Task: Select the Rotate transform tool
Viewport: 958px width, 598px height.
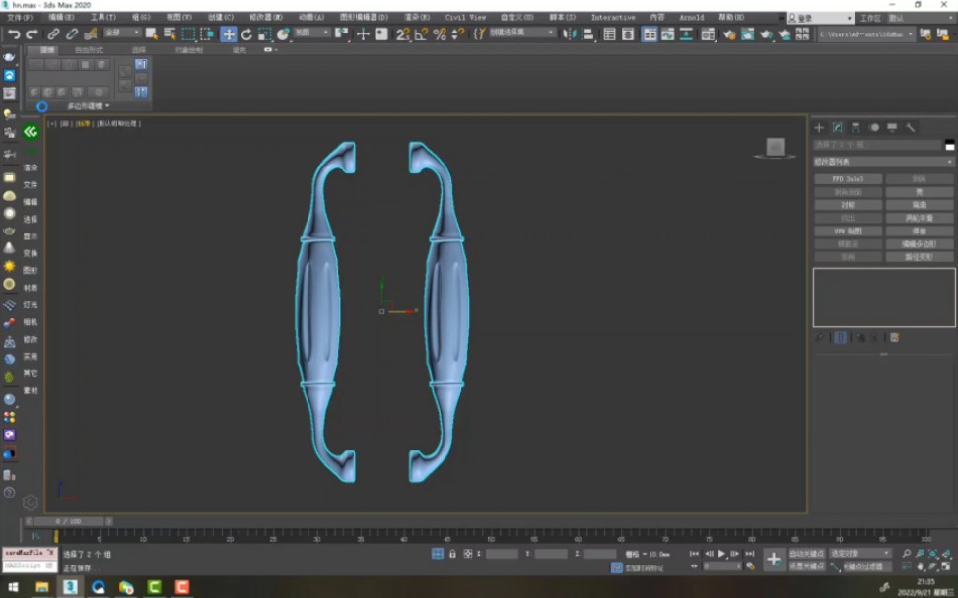Action: pyautogui.click(x=246, y=34)
